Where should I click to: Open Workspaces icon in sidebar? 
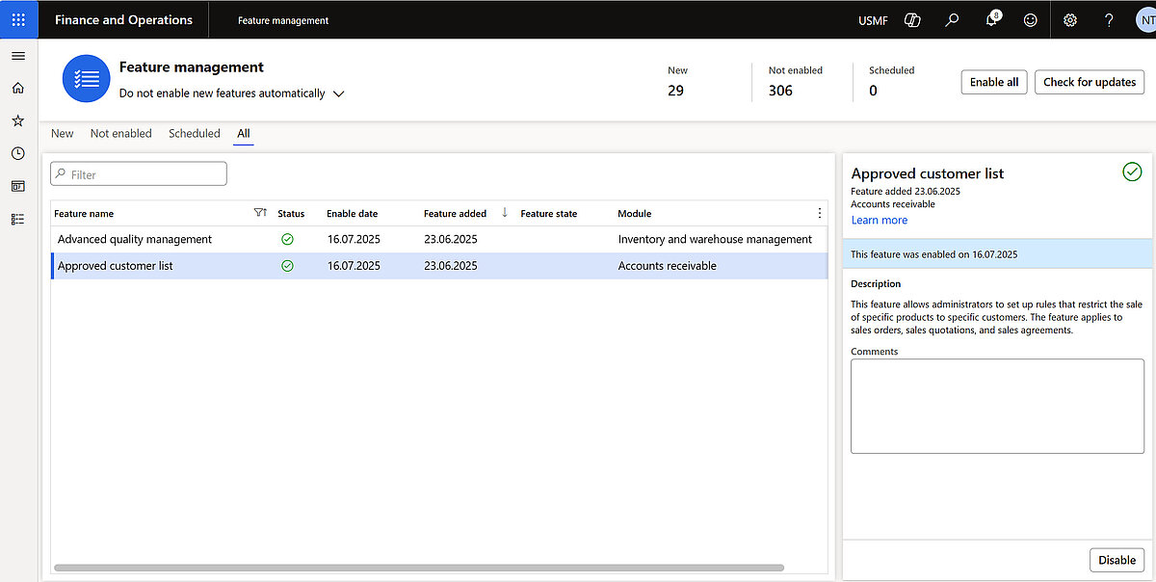point(18,186)
